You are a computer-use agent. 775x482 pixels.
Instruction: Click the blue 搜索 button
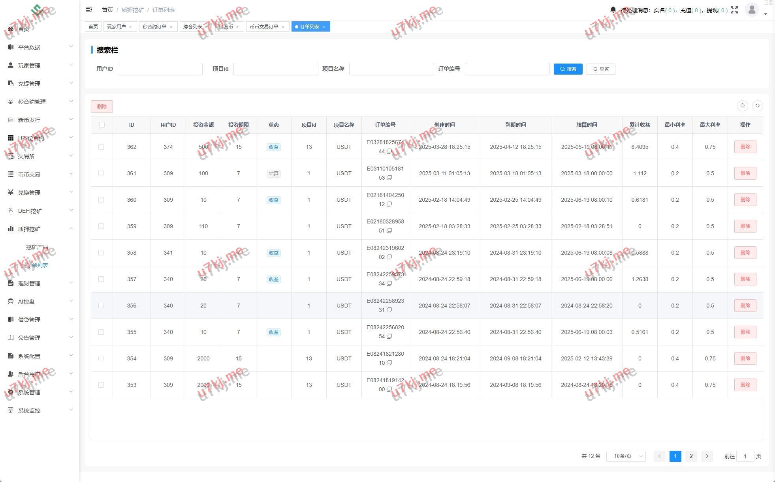(568, 69)
